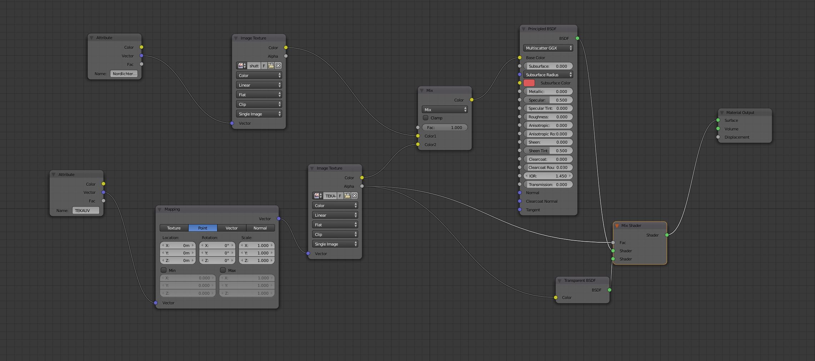
Task: Click Fac input socket of Mix Shader node
Action: (613, 243)
